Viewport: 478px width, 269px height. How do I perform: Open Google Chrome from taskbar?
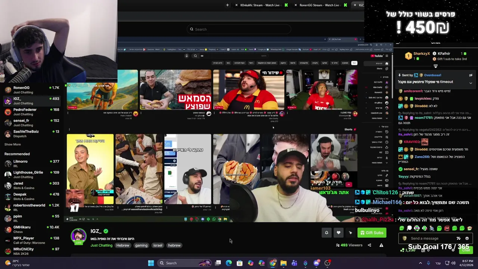click(273, 263)
